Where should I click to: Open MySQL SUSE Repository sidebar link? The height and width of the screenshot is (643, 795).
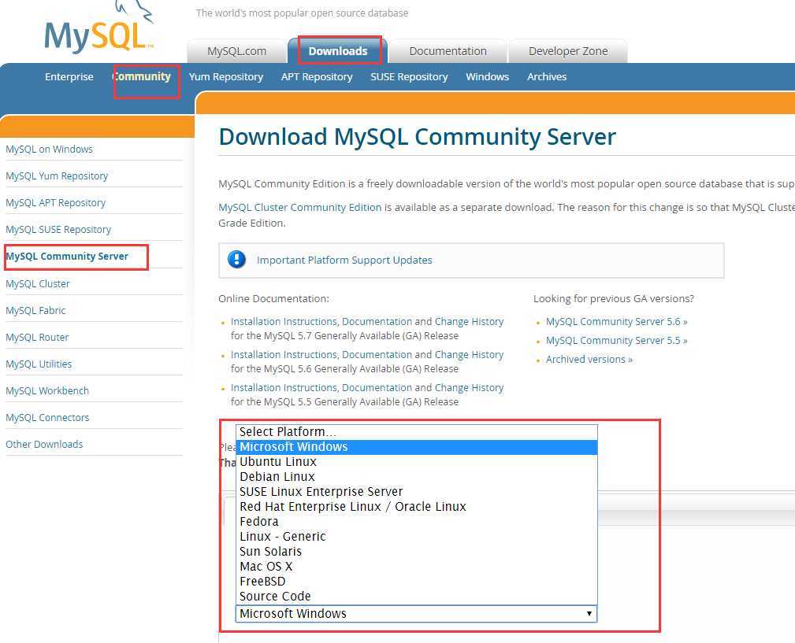[58, 230]
